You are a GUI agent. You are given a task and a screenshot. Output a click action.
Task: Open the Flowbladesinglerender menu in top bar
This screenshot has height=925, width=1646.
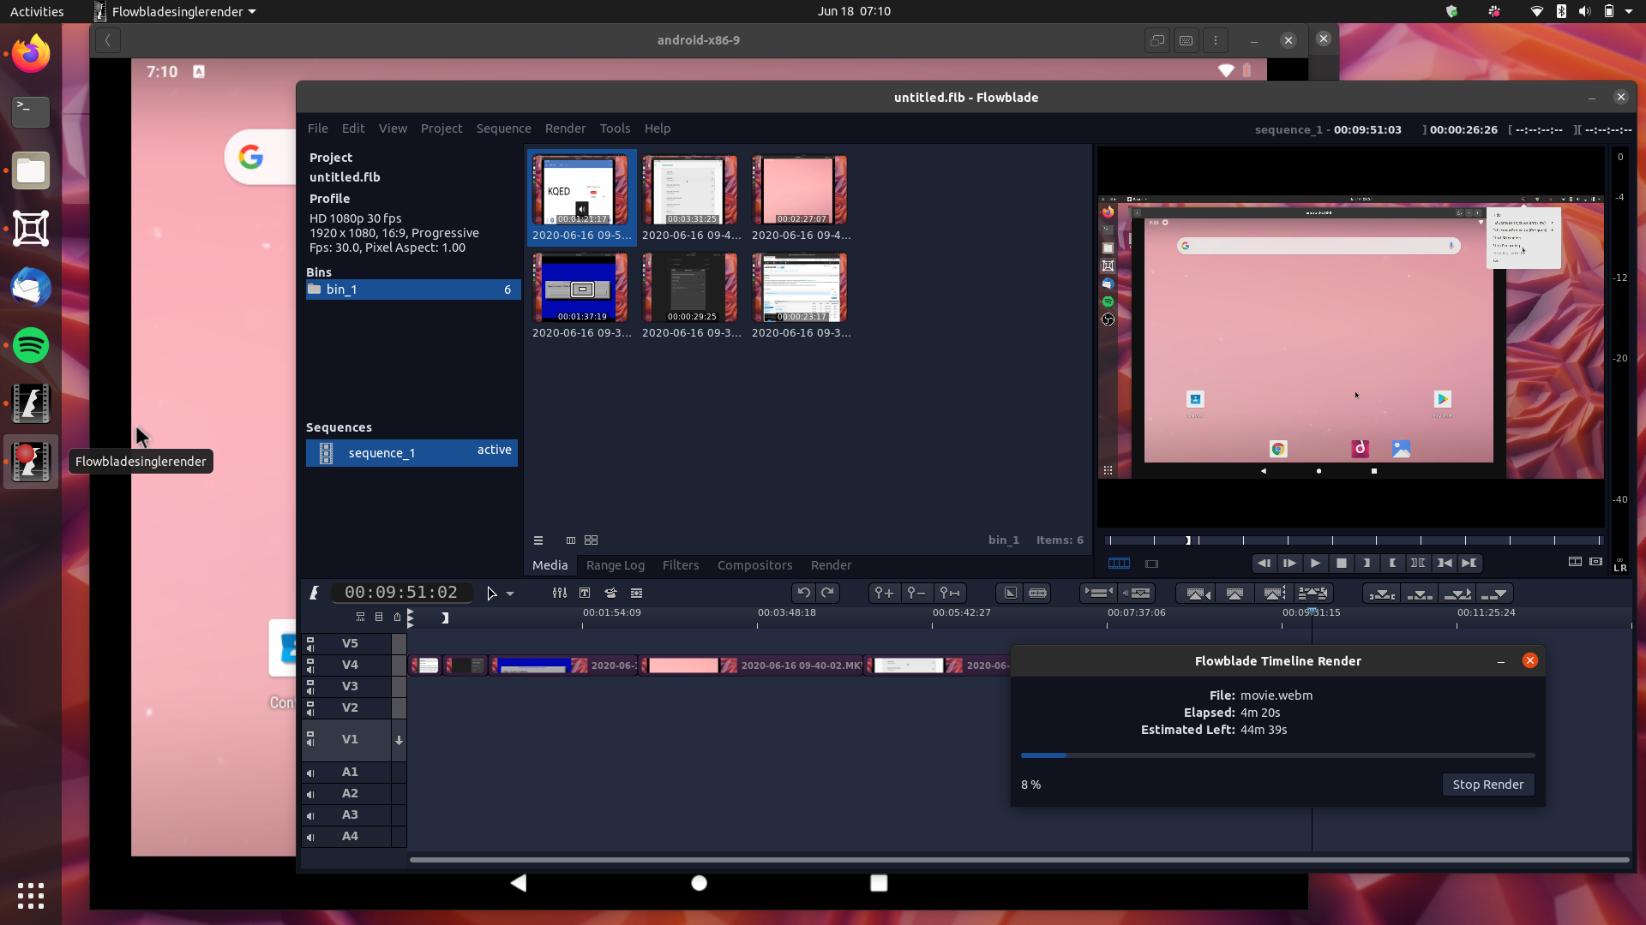[174, 11]
